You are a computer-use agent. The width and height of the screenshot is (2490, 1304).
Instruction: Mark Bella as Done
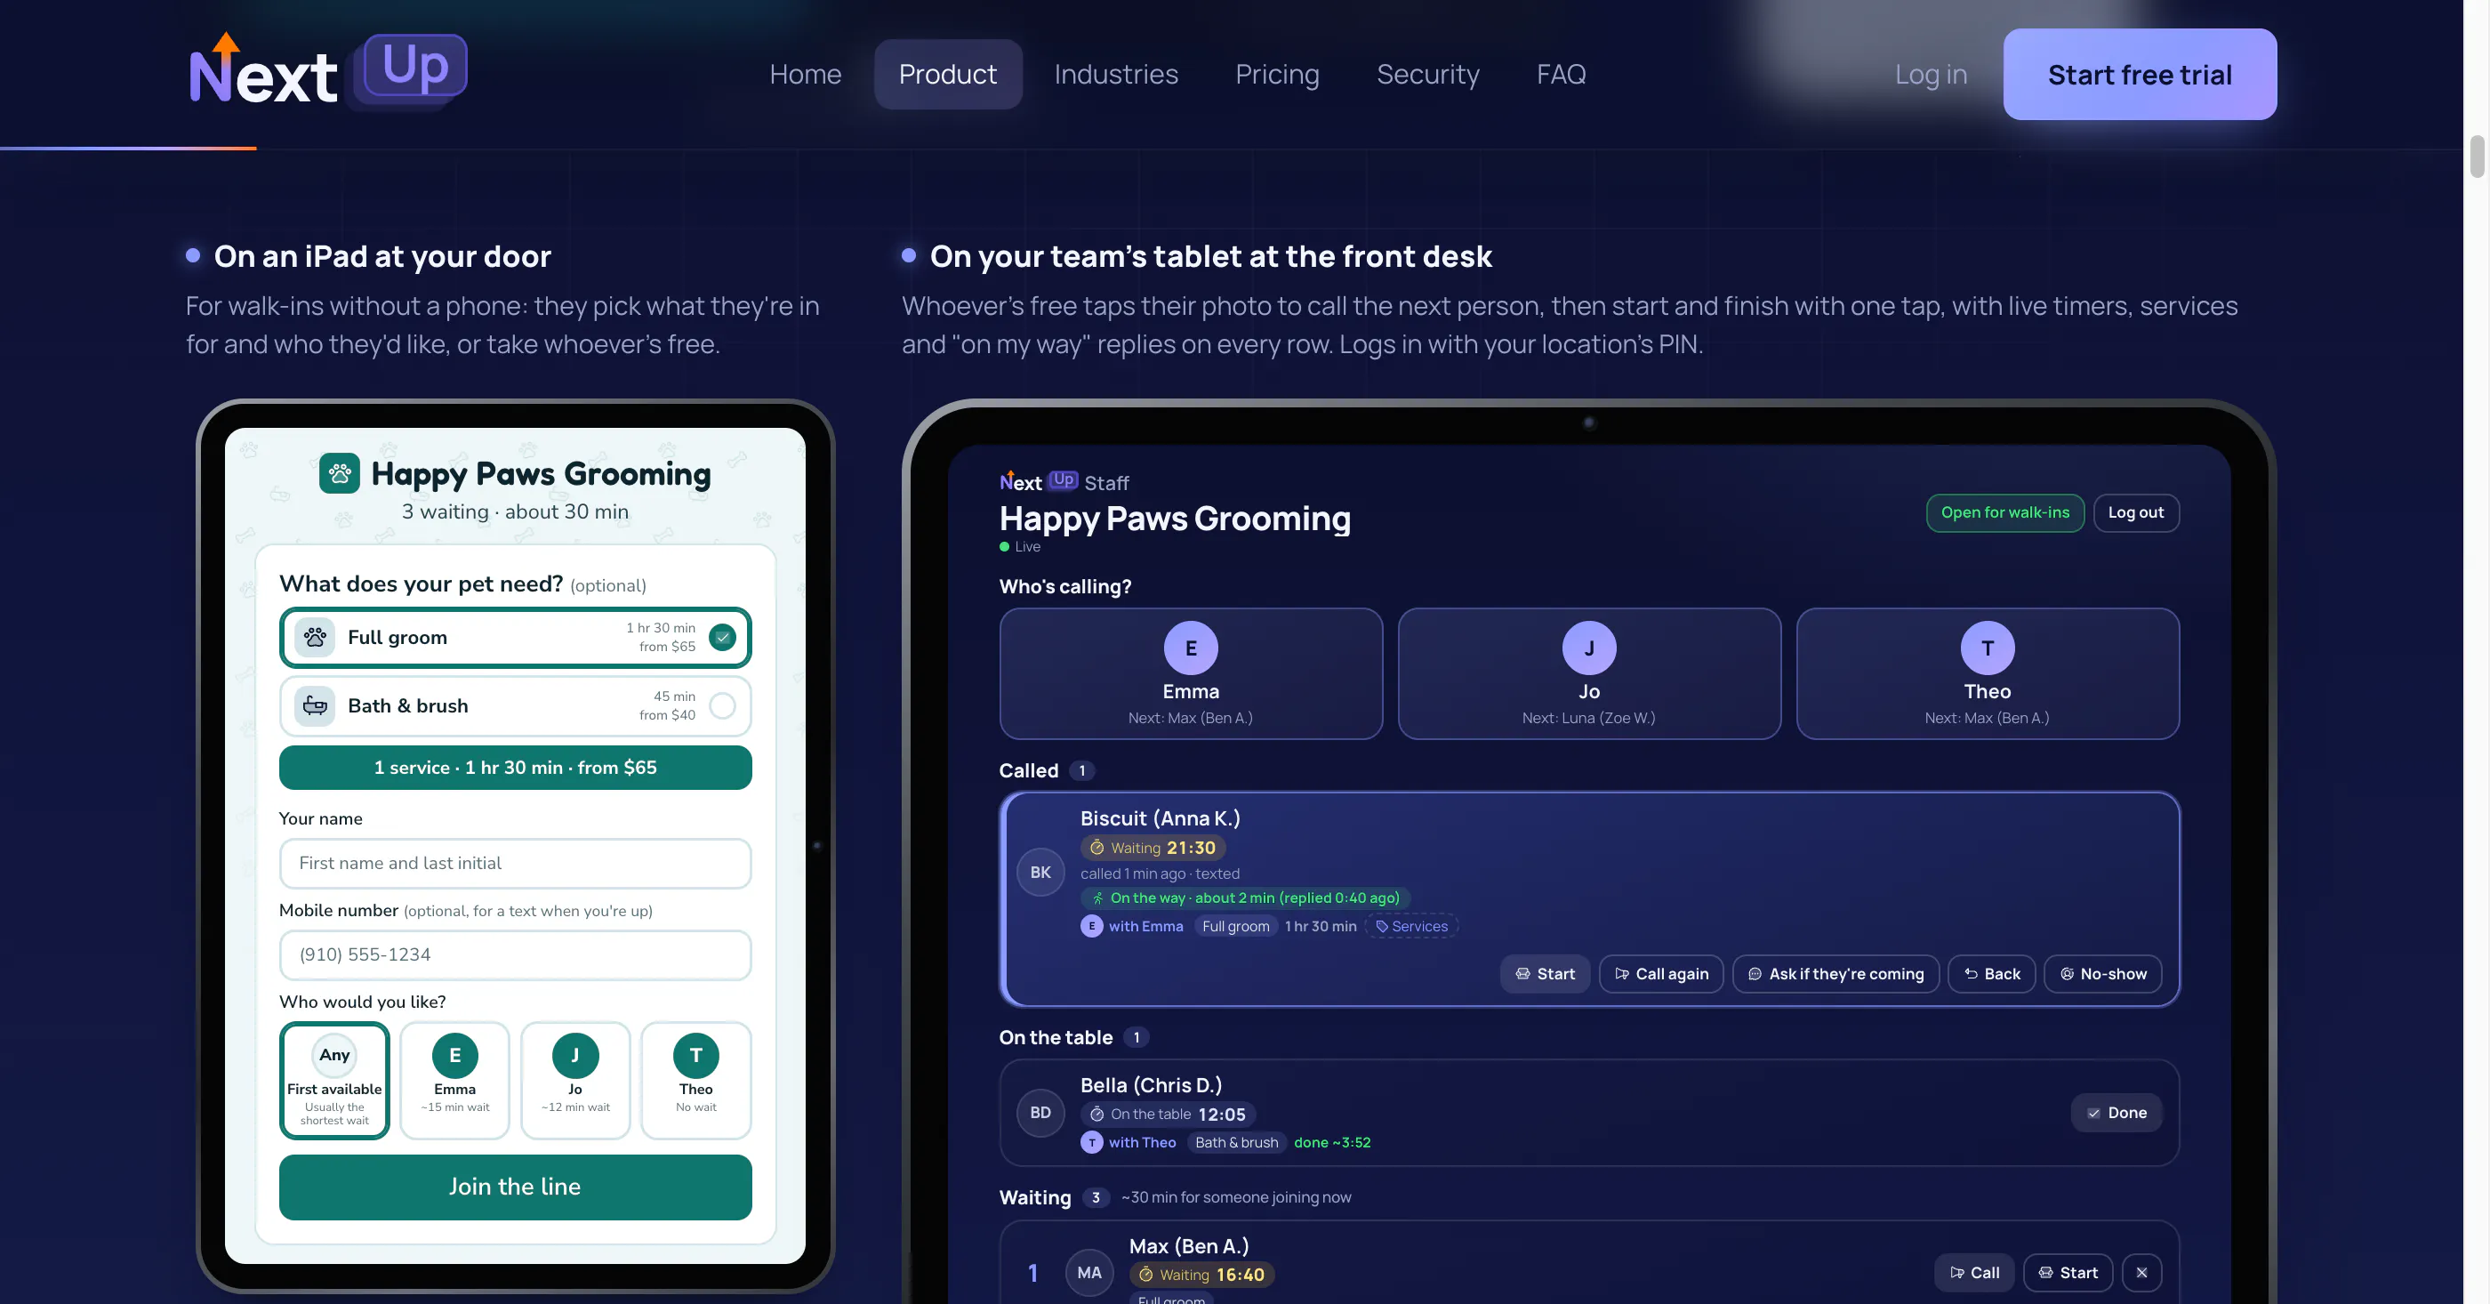click(x=2116, y=1113)
